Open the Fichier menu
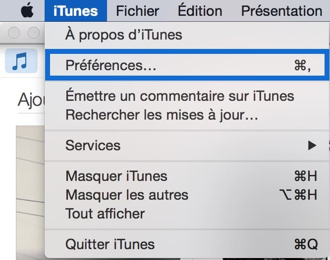 [x=138, y=11]
